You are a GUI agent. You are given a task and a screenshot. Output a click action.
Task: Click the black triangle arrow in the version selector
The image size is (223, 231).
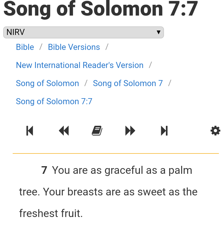click(x=158, y=32)
